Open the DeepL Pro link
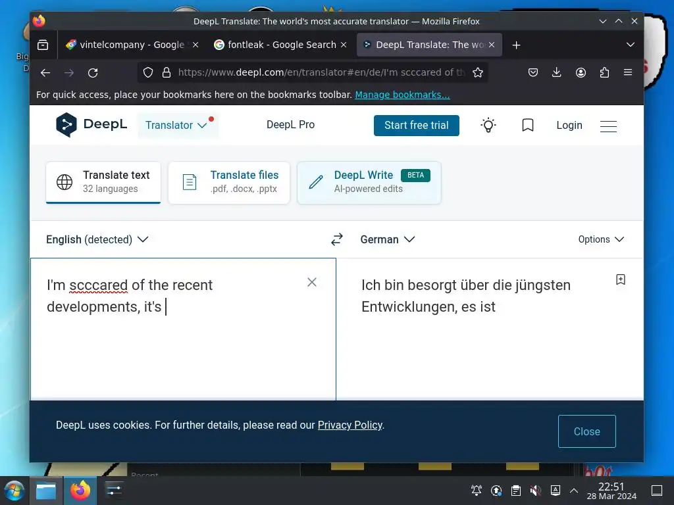 (290, 125)
